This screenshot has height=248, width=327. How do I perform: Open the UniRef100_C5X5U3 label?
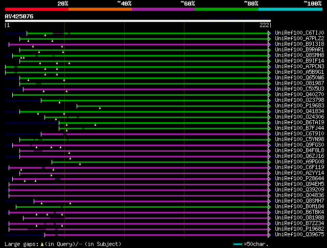click(299, 89)
